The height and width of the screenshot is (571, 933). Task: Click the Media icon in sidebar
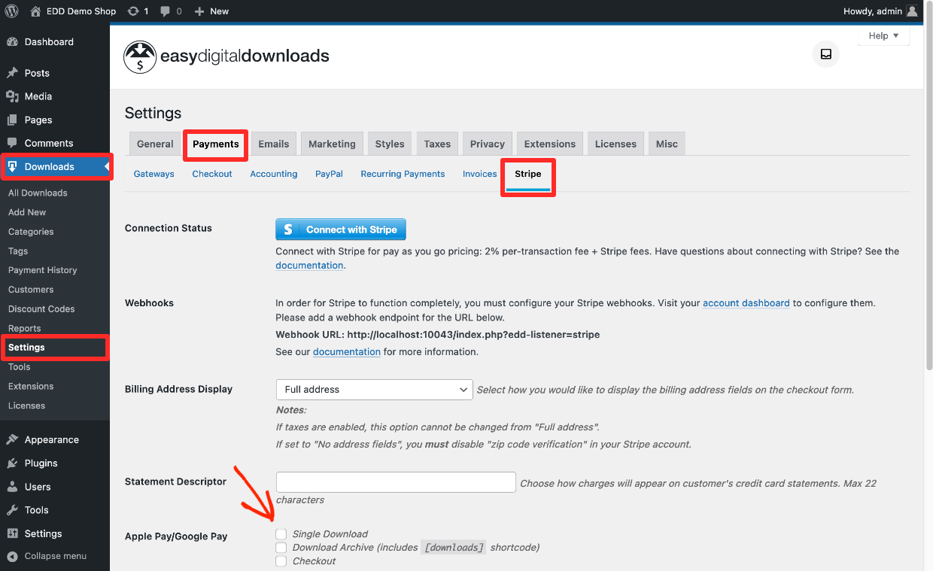(x=12, y=96)
